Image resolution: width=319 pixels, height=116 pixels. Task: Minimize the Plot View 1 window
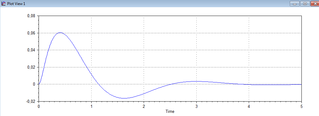(295, 3)
